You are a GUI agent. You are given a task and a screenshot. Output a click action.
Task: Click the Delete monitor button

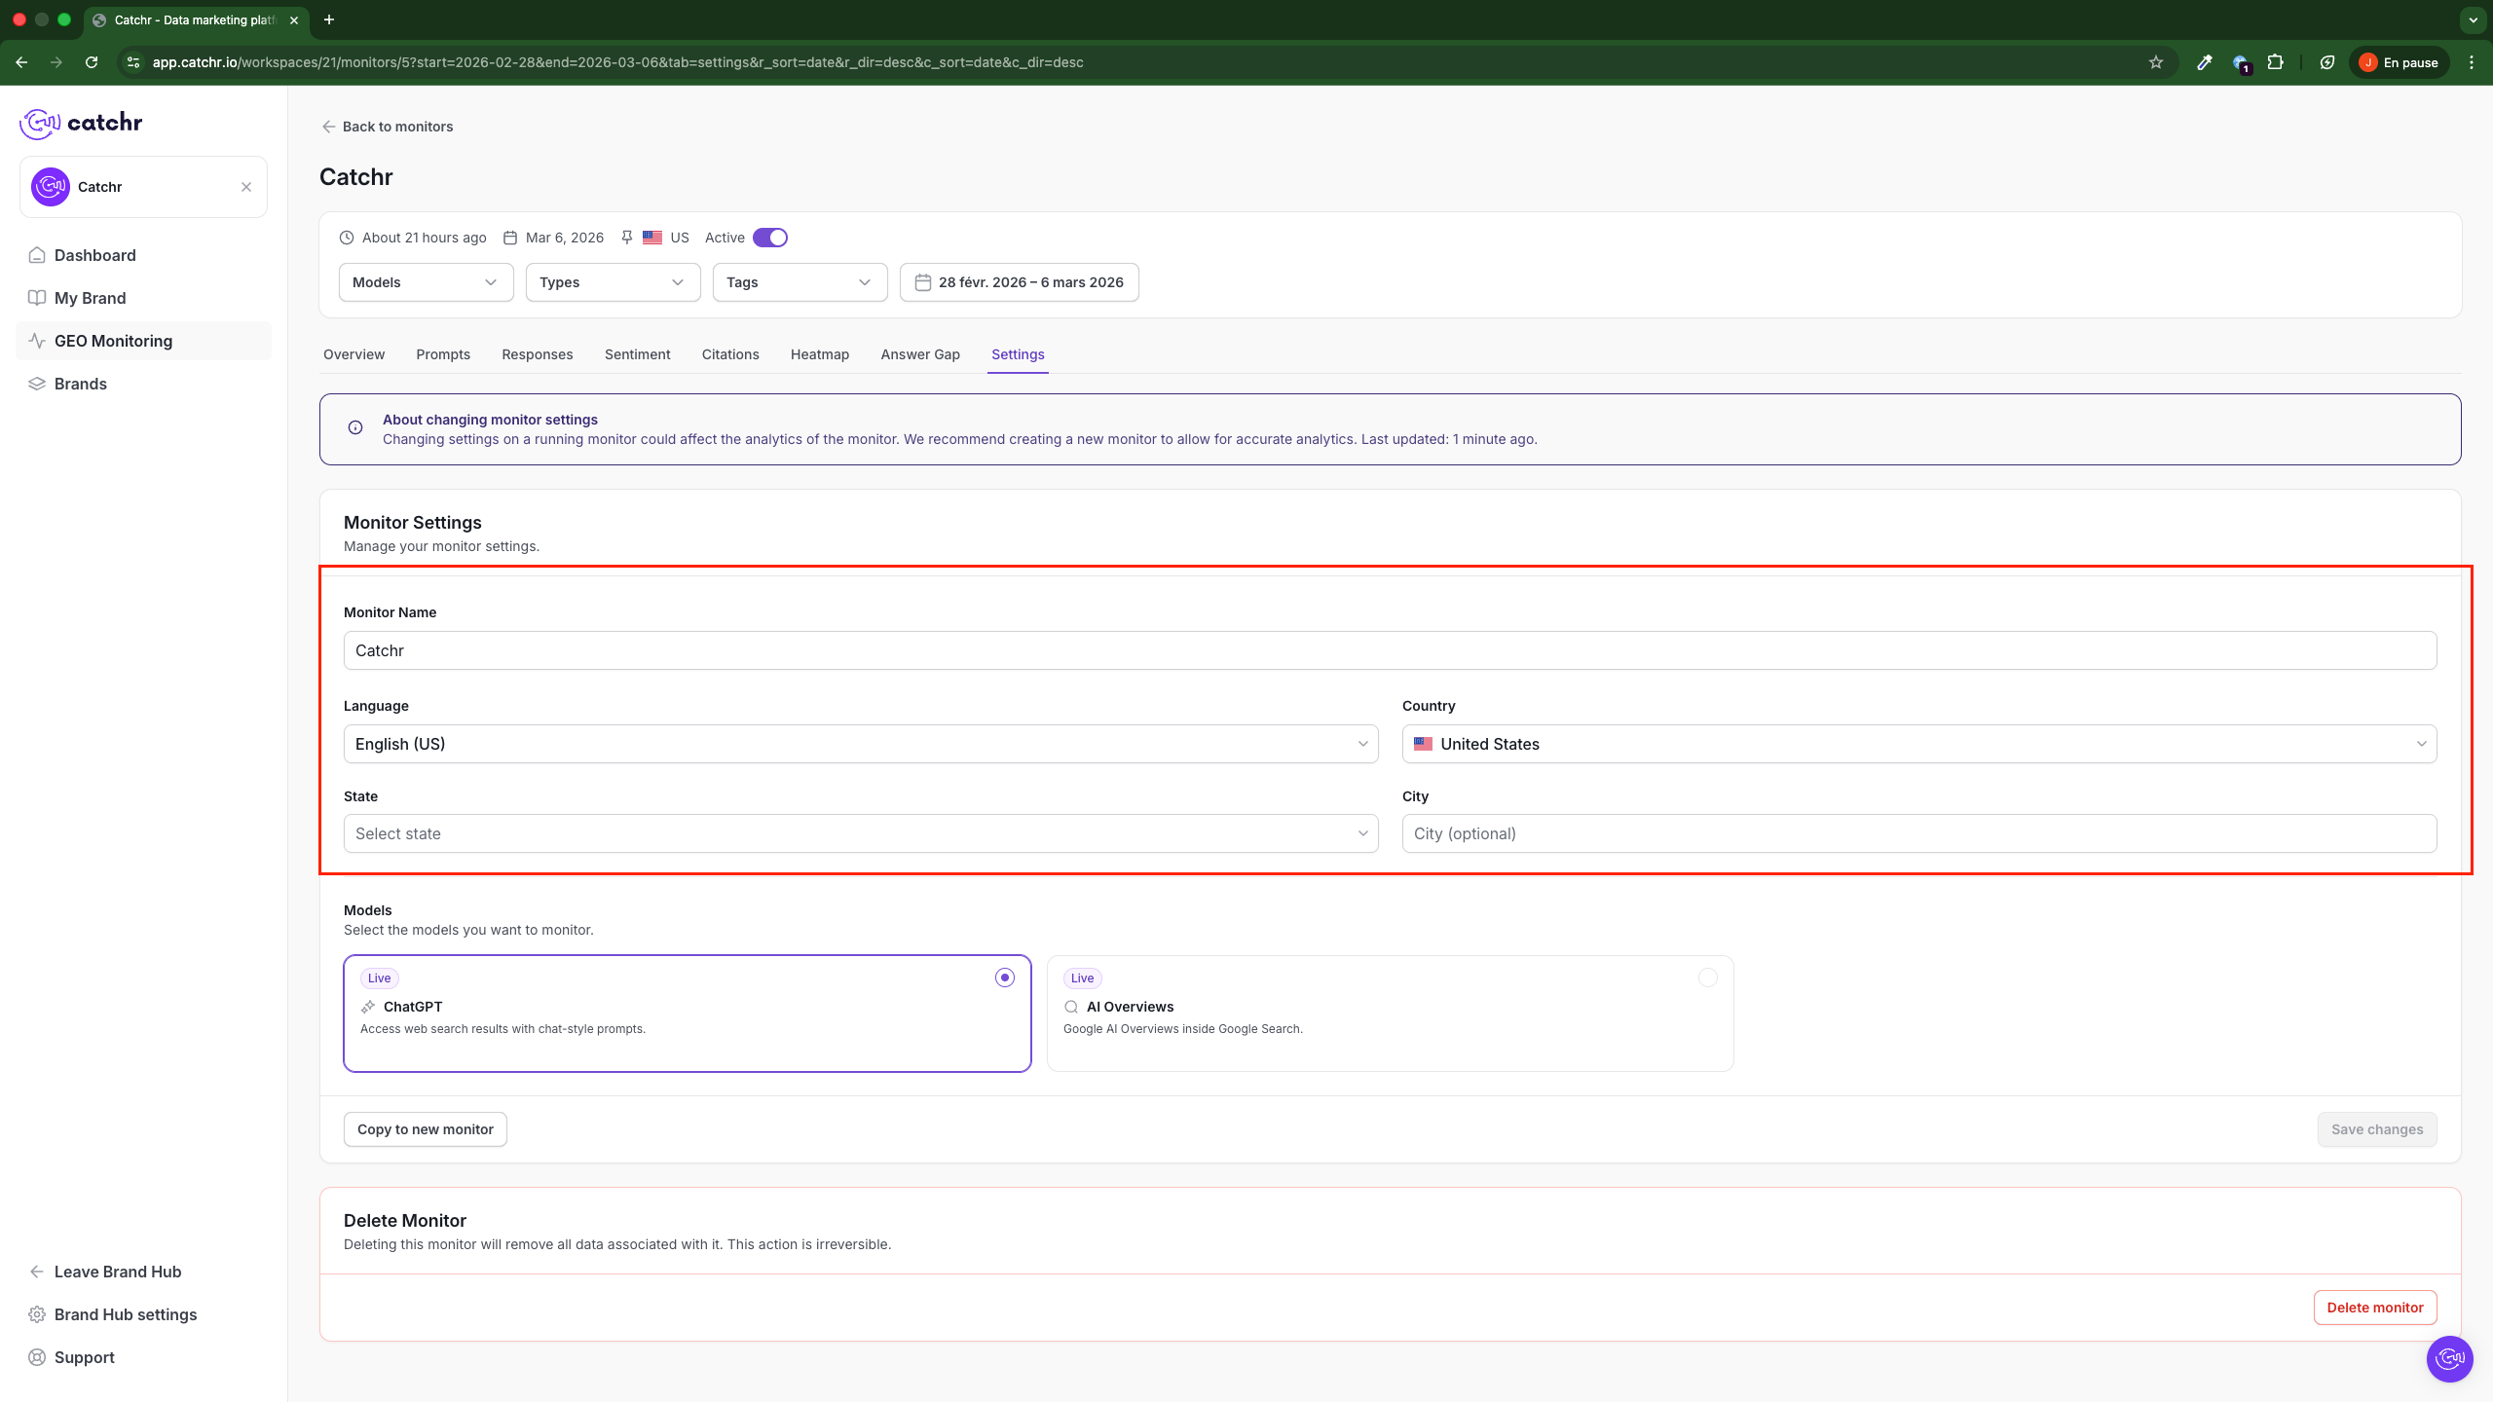click(2374, 1308)
